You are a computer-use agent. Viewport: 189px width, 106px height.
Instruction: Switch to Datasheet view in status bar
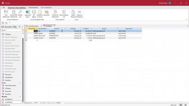click(x=181, y=105)
